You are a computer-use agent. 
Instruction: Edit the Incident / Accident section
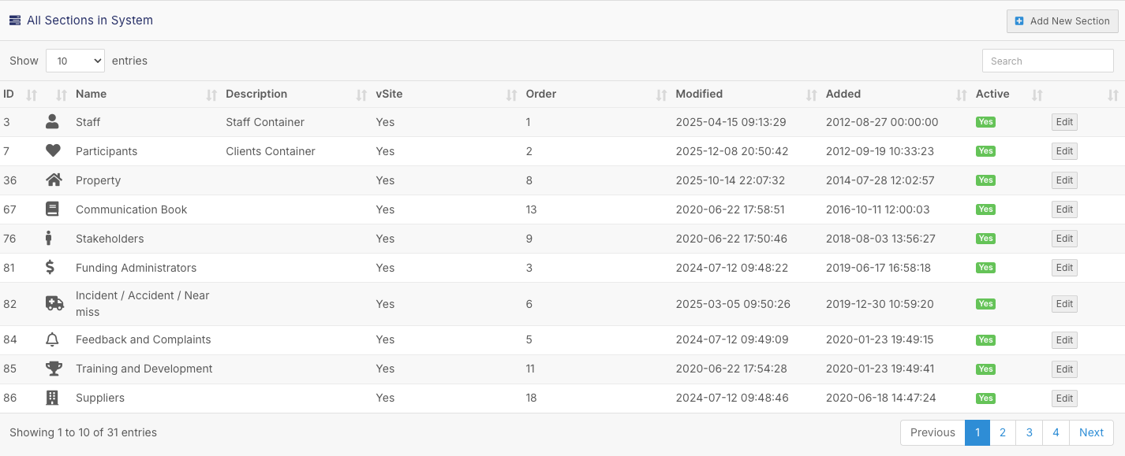[x=1064, y=304]
